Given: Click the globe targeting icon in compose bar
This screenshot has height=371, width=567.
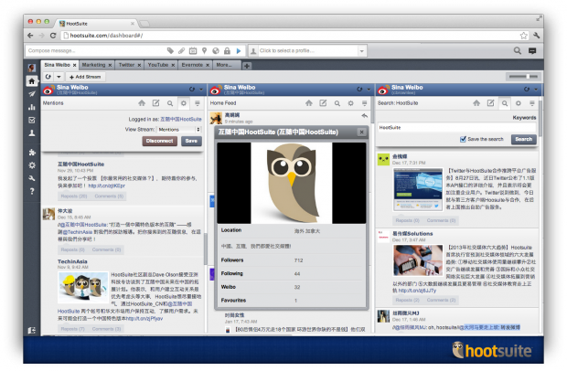Looking at the screenshot, I should click(216, 50).
